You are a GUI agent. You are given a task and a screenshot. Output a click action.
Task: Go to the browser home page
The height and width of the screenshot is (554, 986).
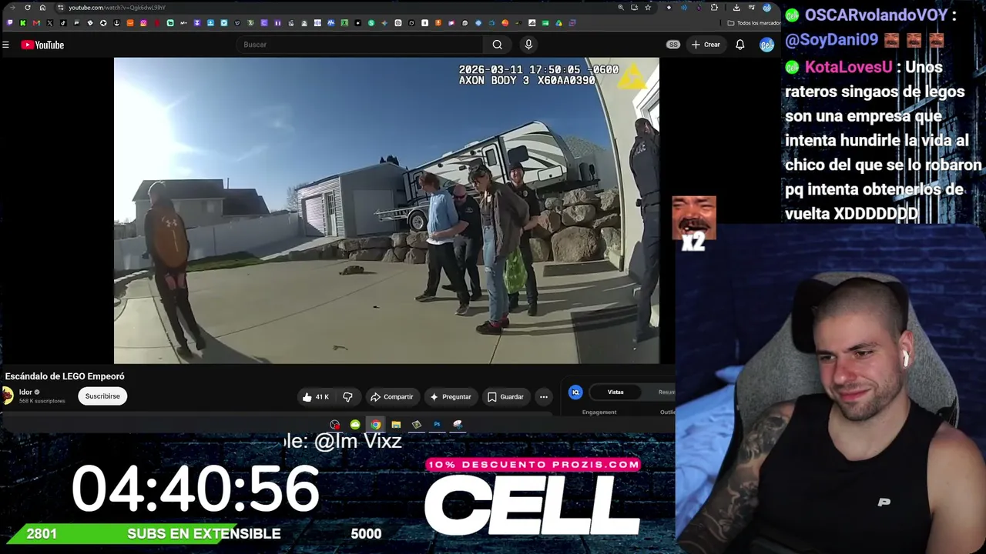coord(42,8)
